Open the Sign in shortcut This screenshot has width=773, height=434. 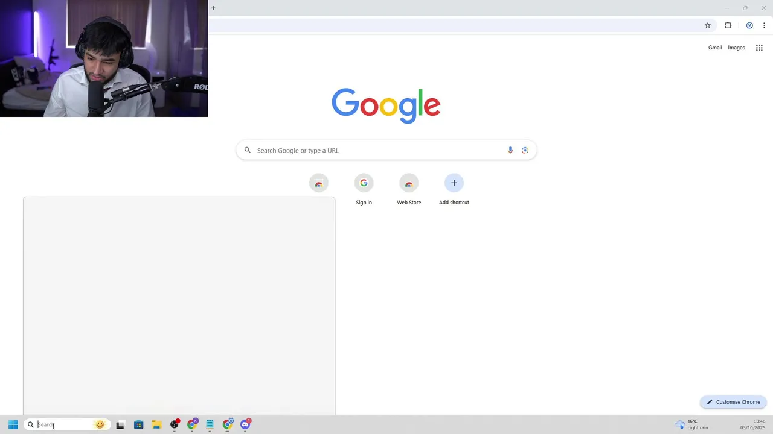pos(364,189)
